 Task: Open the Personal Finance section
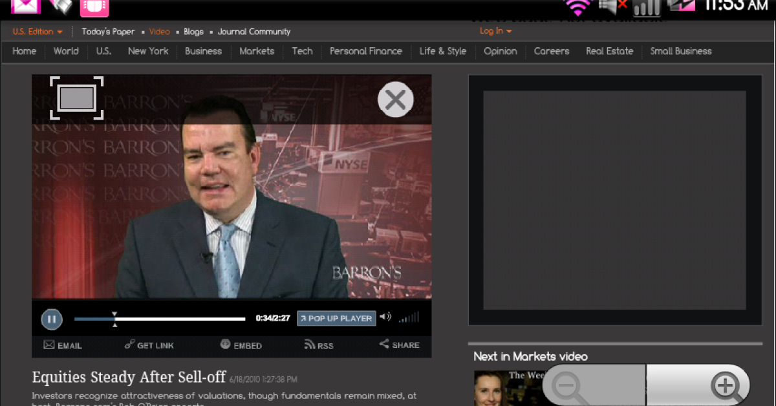[365, 51]
